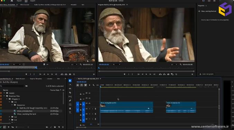Select Vince_working the land clip in timeline
Image resolution: width=234 pixels, height=130 pixels.
127,107
